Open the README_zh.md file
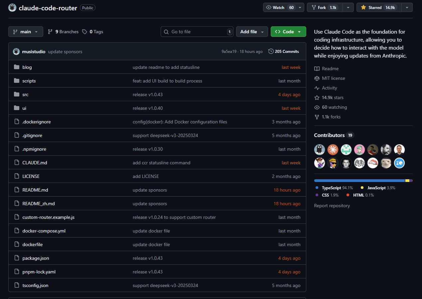This screenshot has width=422, height=299. pos(39,204)
